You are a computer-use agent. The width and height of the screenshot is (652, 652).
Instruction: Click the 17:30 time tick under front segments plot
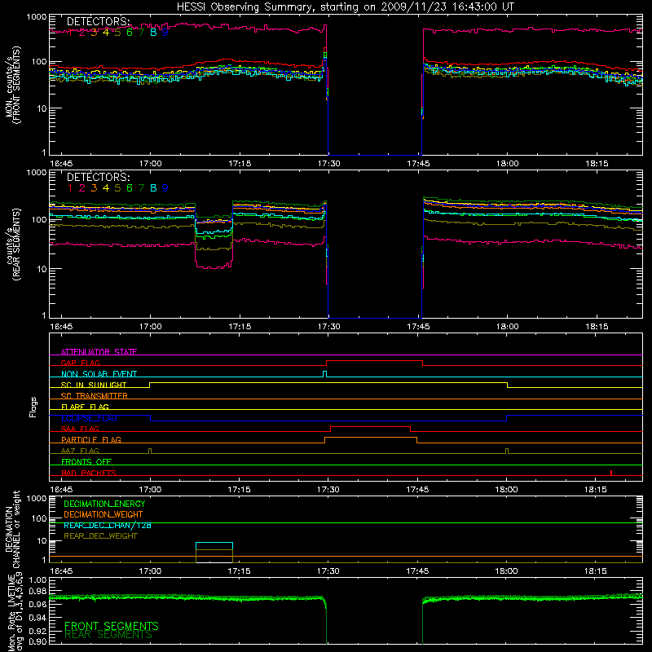click(329, 164)
